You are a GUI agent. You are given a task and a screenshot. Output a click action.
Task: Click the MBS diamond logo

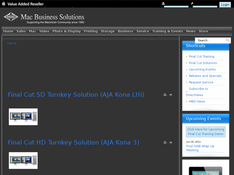(11, 17)
